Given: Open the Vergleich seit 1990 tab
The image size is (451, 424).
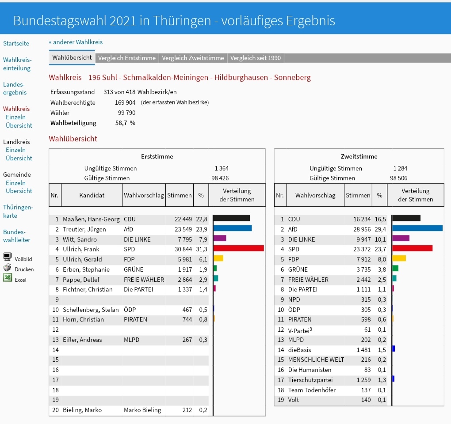Looking at the screenshot, I should 256,58.
